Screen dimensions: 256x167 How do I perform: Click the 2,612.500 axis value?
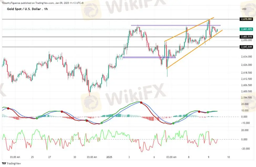pos(246,79)
